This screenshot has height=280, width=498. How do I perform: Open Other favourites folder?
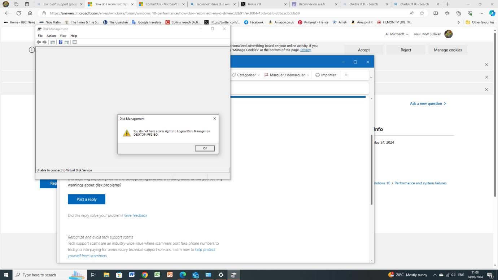[480, 22]
